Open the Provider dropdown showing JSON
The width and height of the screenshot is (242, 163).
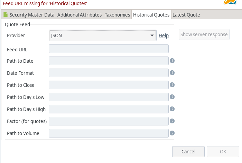click(103, 35)
